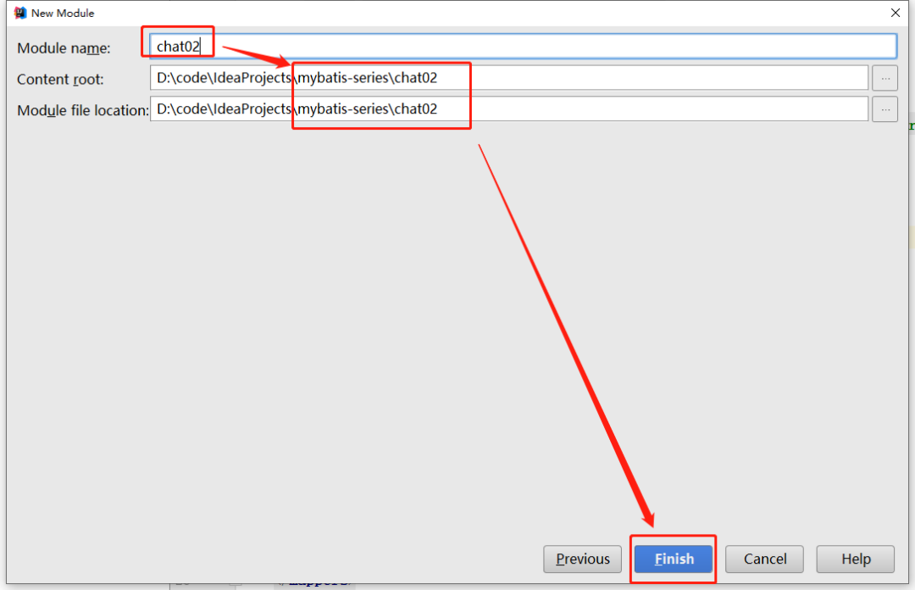Place cursor on 'chat02' in Module name
915x590 pixels.
178,47
